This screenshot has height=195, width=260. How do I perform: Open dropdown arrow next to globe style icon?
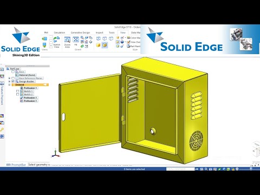pos(125,42)
